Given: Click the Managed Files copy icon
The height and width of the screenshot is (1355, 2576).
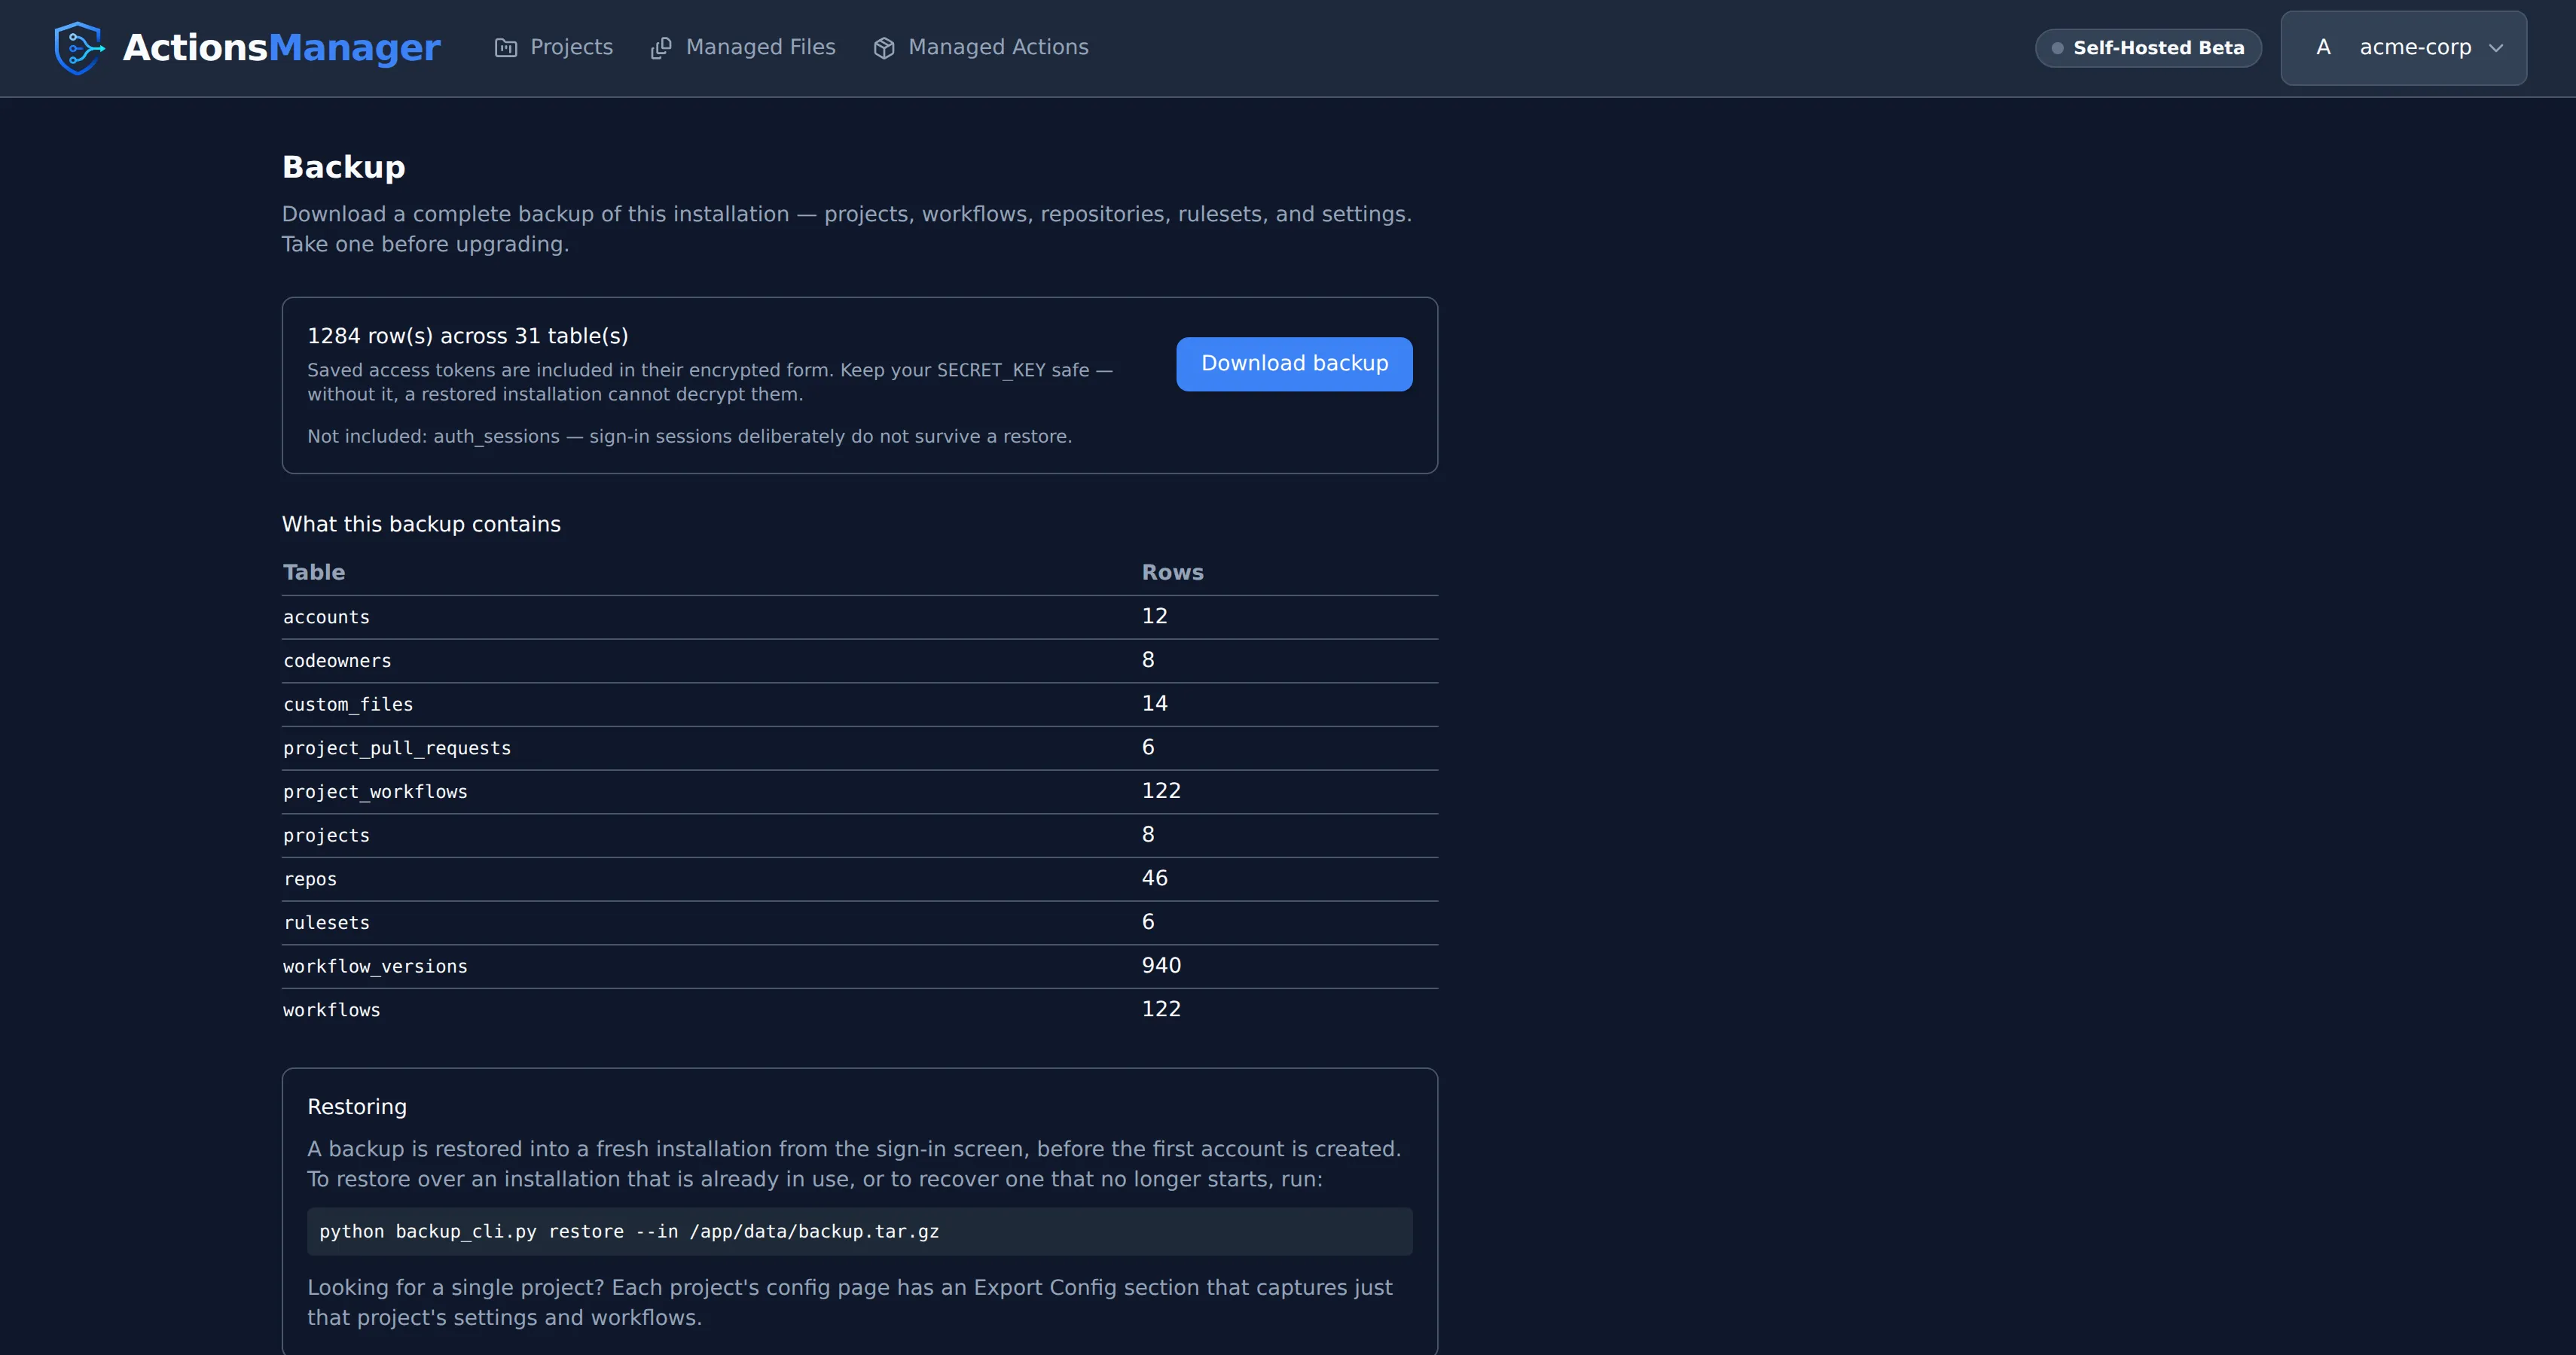Looking at the screenshot, I should click(661, 48).
